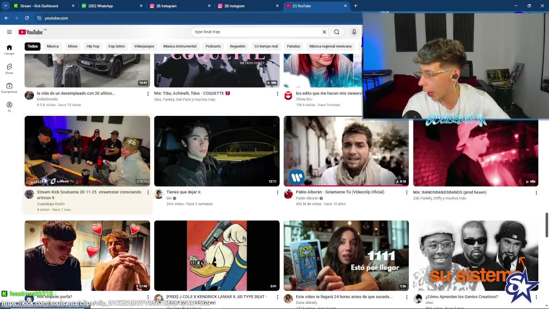Open Shorts in the sidebar
549x309 pixels.
[9, 69]
